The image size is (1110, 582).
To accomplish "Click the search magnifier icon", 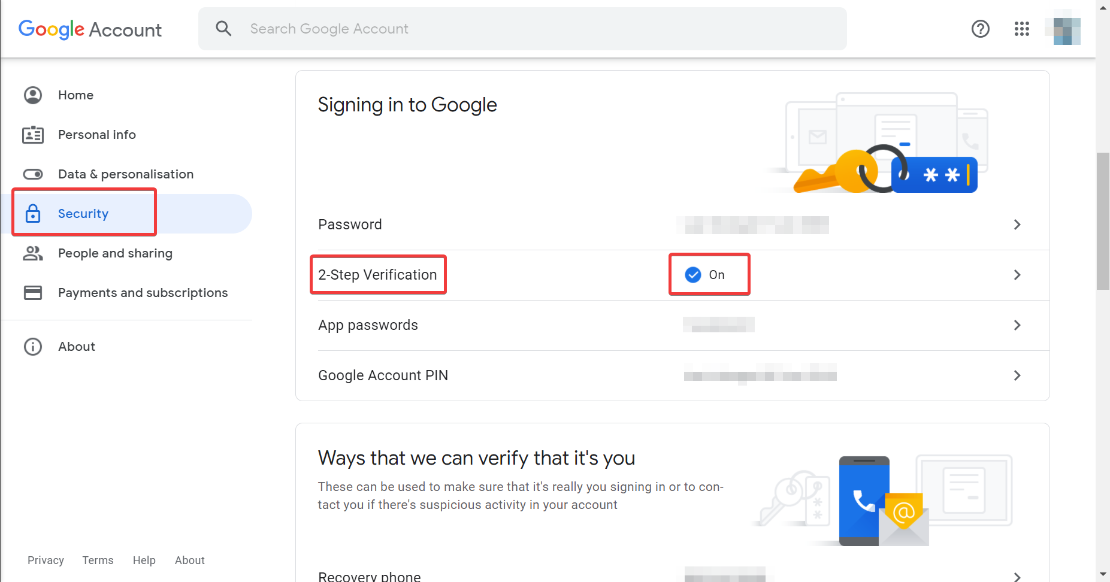I will point(223,28).
